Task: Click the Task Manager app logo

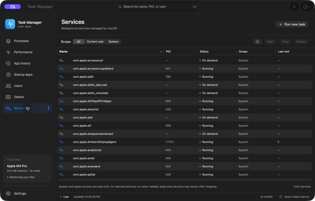Action: point(10,24)
